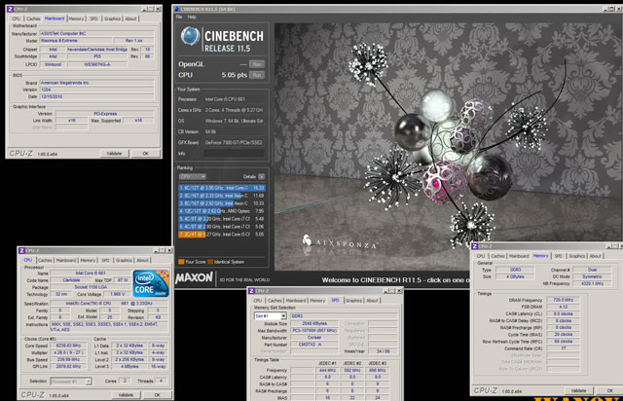Run the CPU benchmark in Cinebench

point(257,75)
